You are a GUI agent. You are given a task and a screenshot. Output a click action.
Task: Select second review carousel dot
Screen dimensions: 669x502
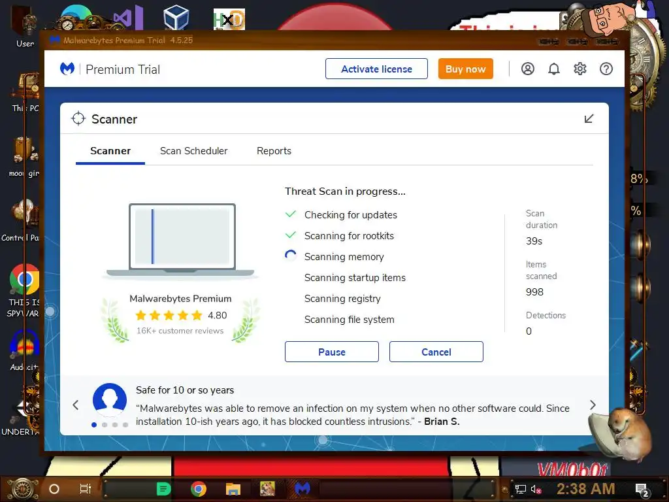[105, 425]
